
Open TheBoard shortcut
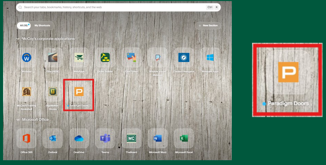coord(131,138)
